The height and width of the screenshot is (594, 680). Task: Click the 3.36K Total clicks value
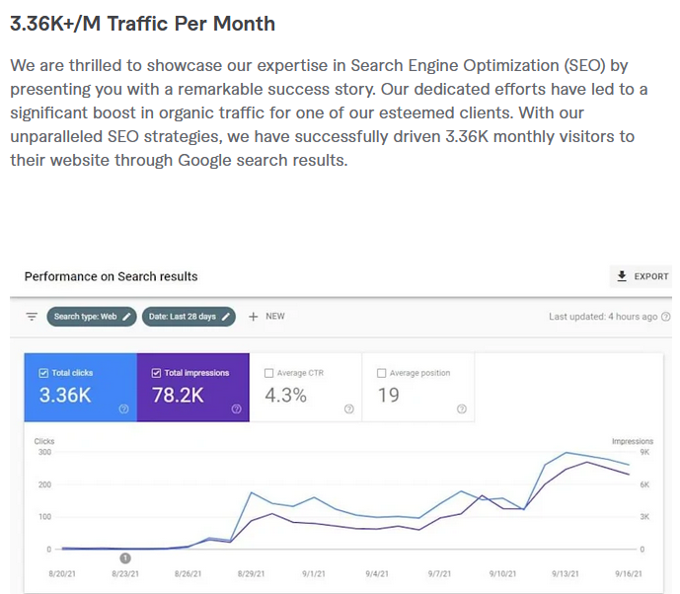pos(64,396)
